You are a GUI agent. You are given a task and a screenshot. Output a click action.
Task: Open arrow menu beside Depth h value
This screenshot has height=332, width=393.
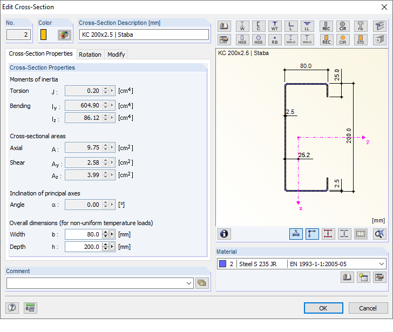[x=112, y=247]
